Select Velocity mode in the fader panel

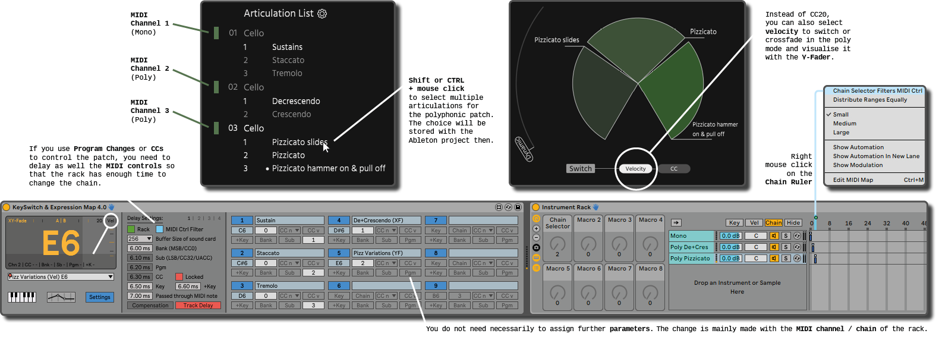click(x=635, y=169)
